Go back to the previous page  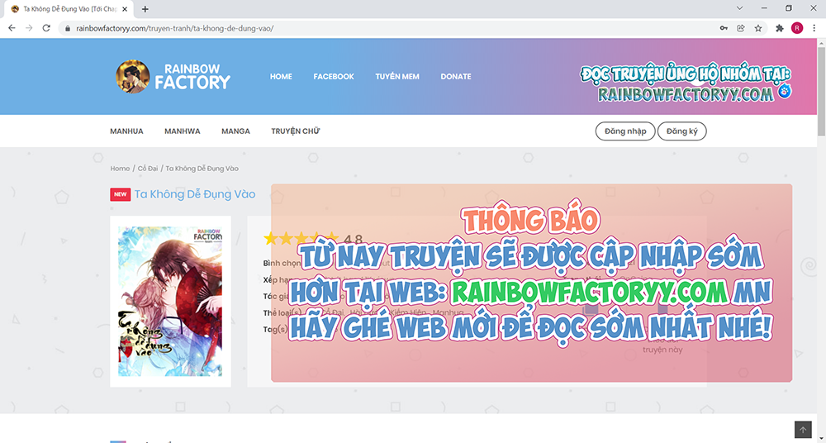click(12, 27)
